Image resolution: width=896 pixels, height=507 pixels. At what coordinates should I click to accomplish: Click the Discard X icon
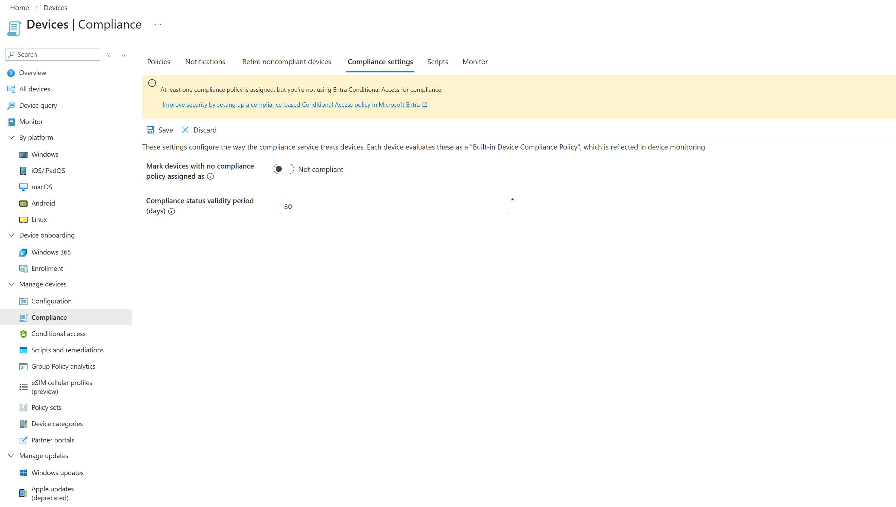pyautogui.click(x=185, y=130)
